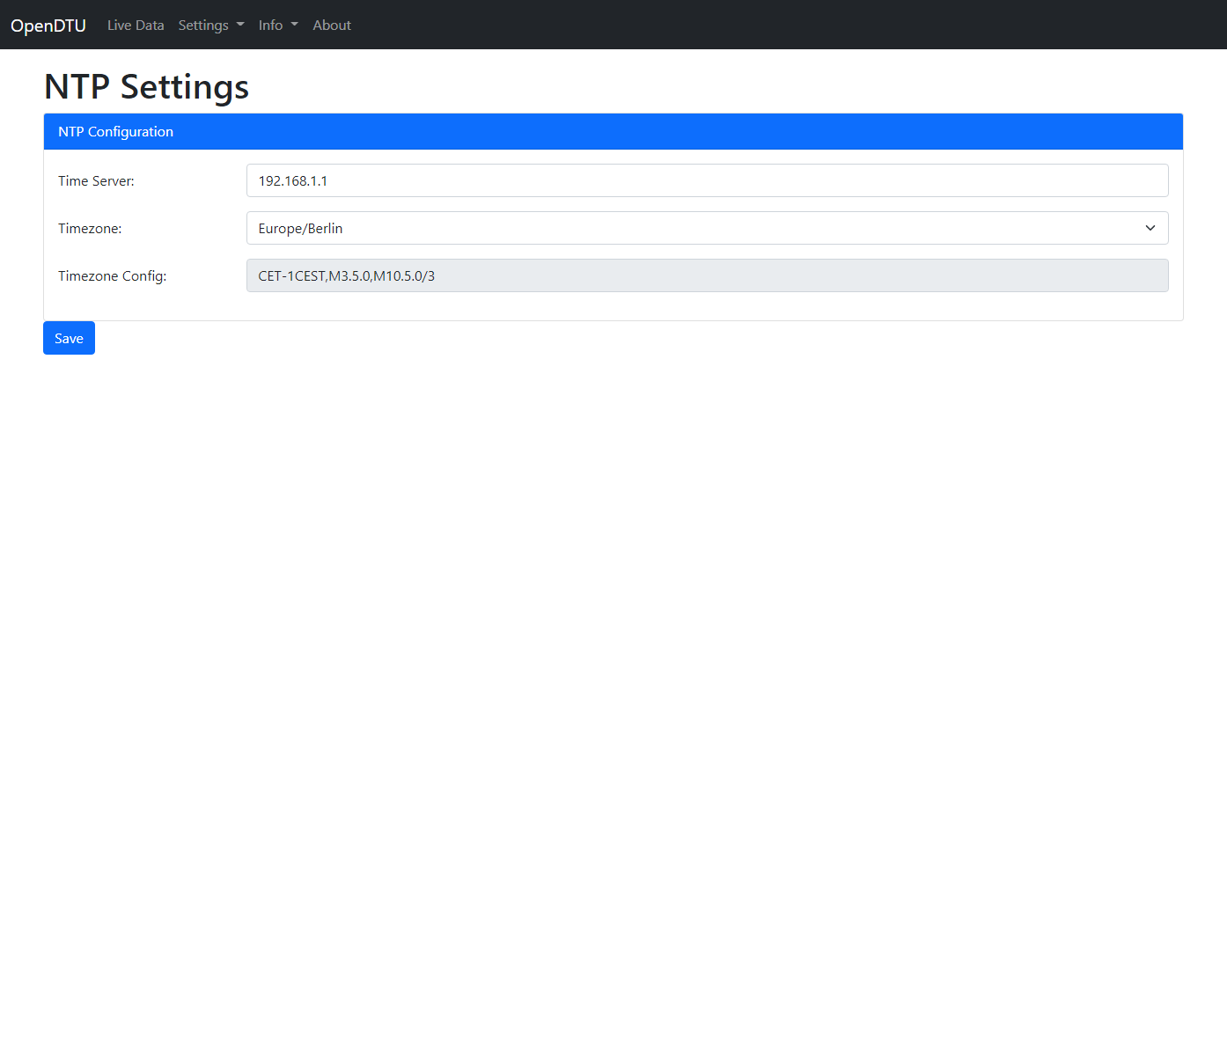Click the blue NTP Configuration header

tap(613, 131)
